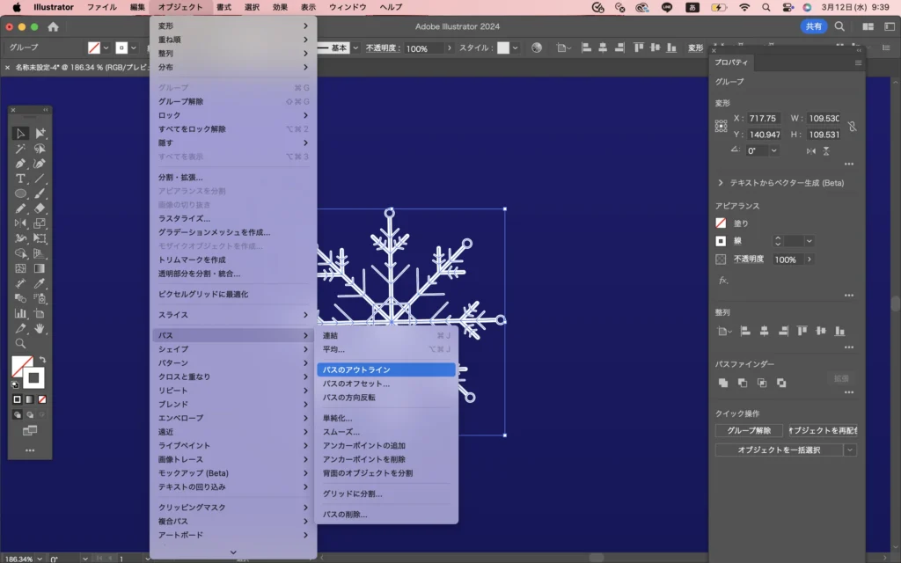901x563 pixels.
Task: Click the X position input field
Action: tap(762, 118)
